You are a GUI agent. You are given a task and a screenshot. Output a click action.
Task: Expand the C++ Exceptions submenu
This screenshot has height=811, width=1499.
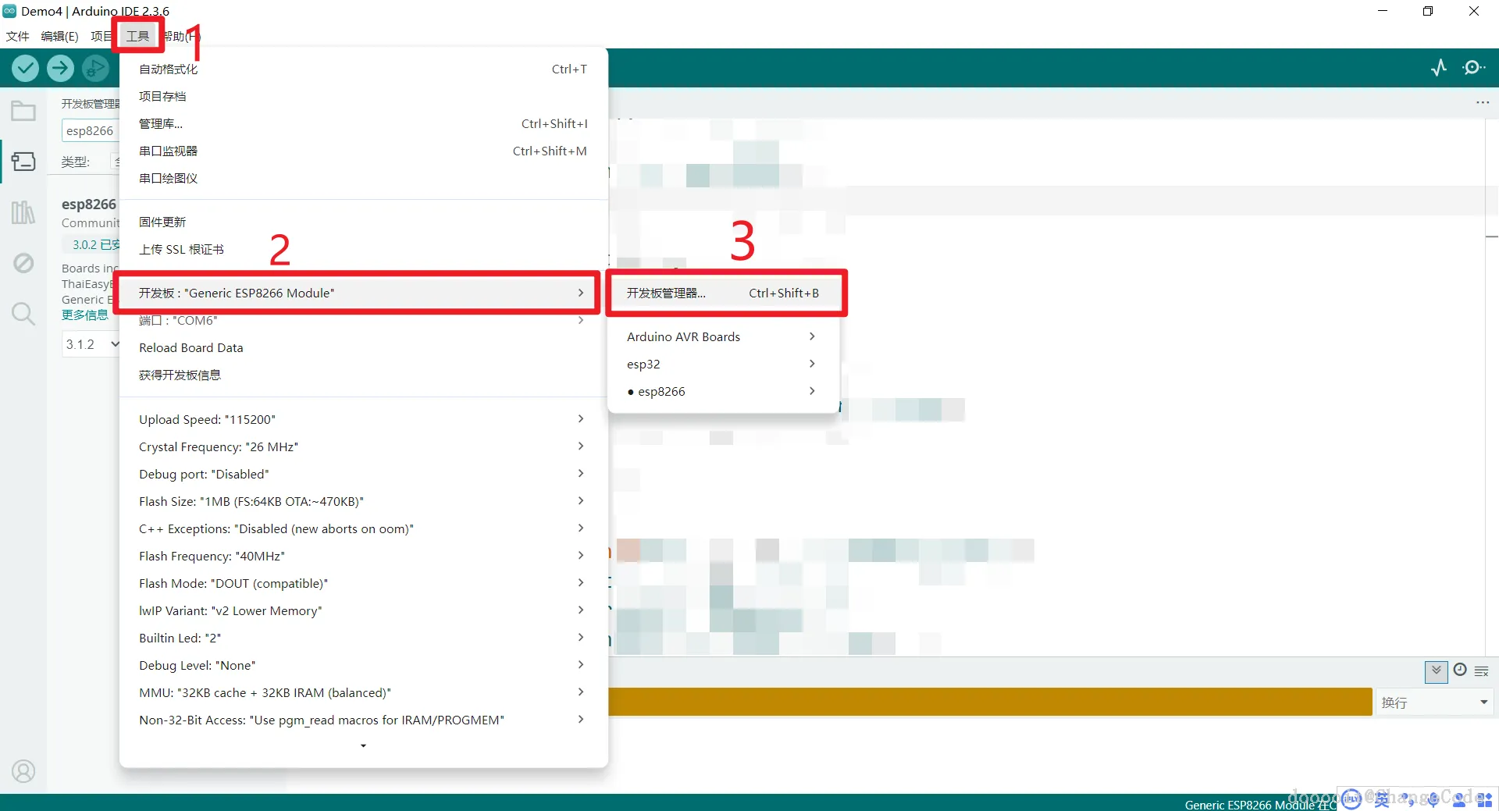[364, 529]
